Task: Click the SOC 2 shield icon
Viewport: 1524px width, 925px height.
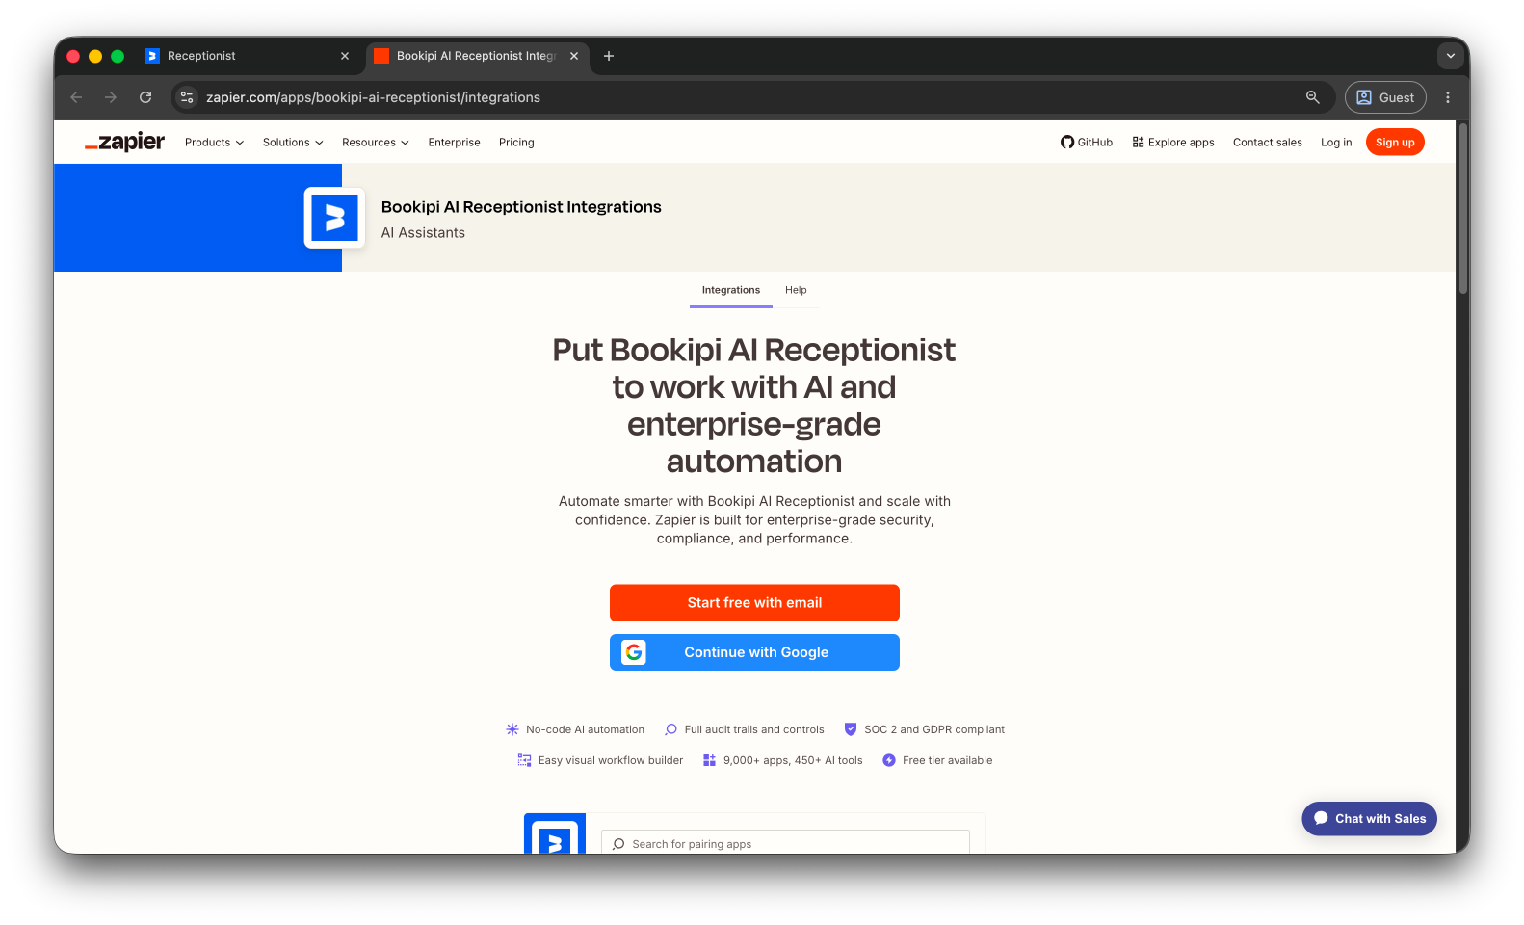Action: click(851, 729)
